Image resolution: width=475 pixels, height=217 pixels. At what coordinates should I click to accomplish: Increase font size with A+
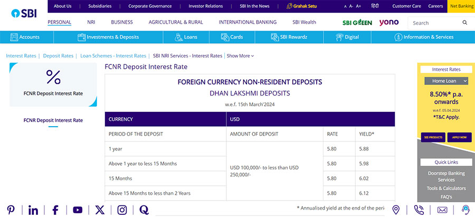click(358, 6)
